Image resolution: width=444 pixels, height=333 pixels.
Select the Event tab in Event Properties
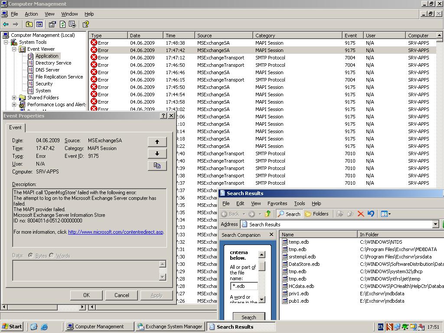(15, 127)
